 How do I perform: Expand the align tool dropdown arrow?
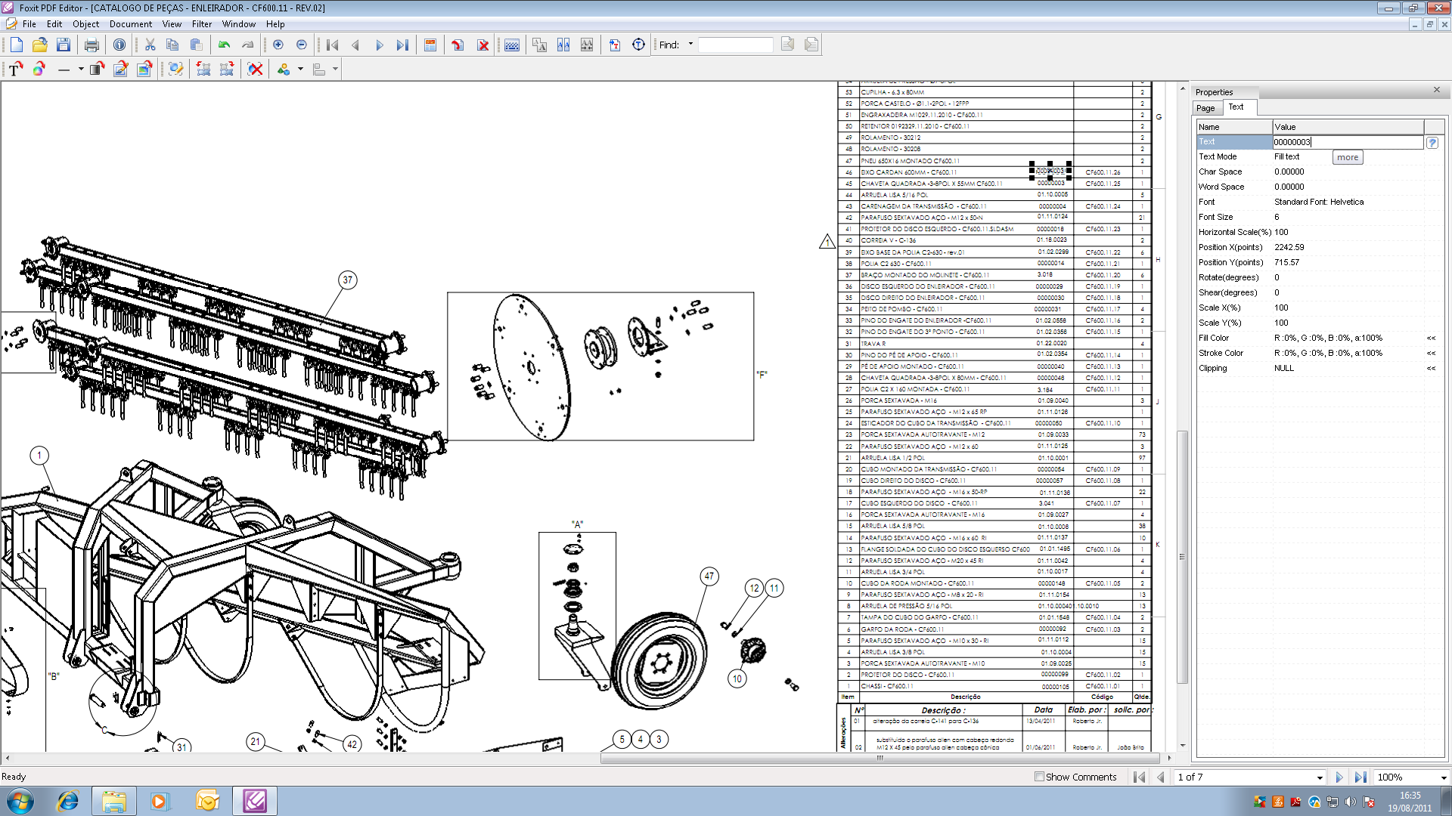tap(335, 70)
